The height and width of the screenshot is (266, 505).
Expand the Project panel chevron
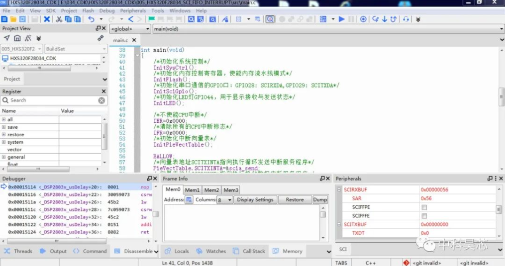[x=104, y=79]
